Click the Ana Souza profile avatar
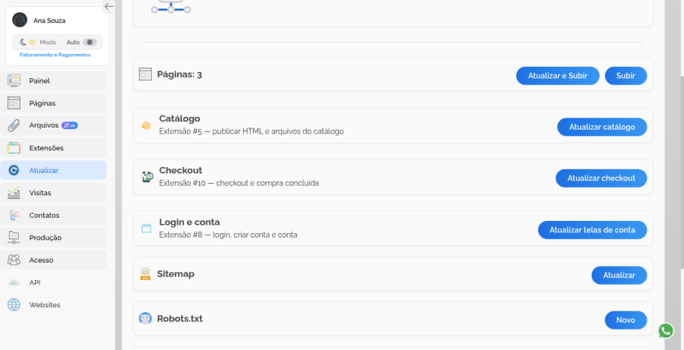 coord(20,20)
